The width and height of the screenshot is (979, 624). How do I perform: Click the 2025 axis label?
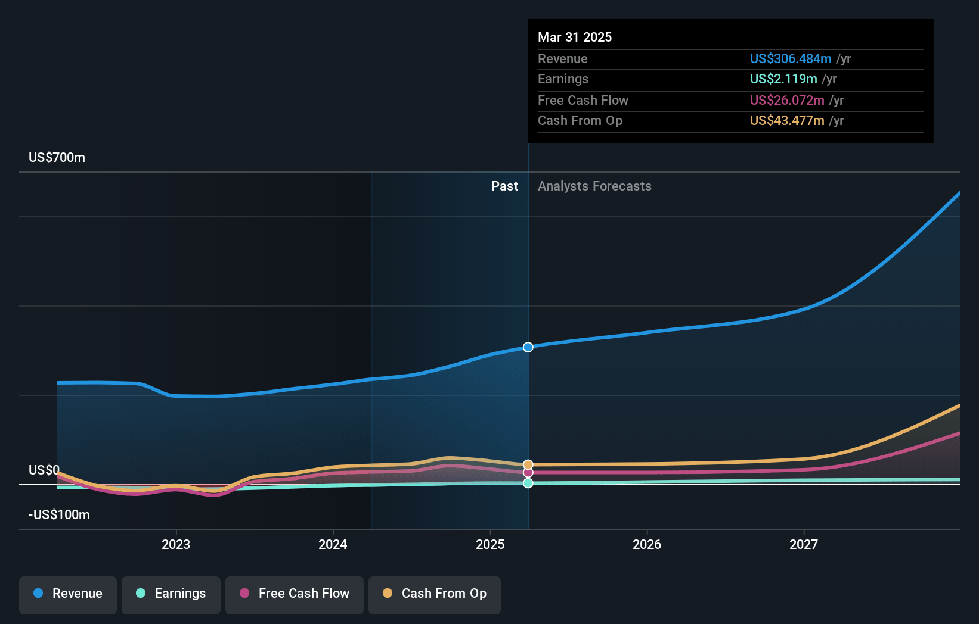490,544
